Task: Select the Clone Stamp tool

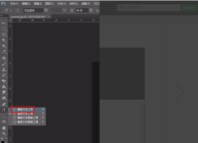Action: point(4,70)
